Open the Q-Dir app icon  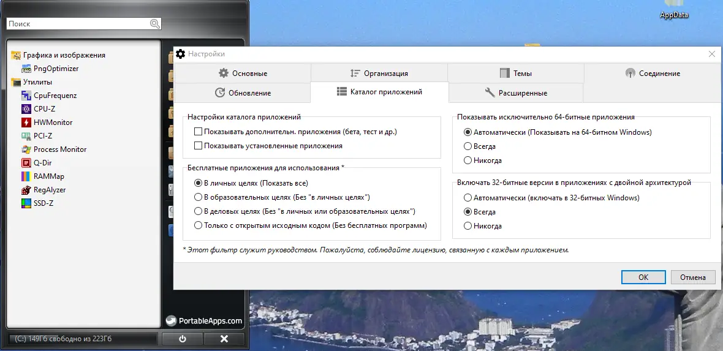(x=26, y=163)
